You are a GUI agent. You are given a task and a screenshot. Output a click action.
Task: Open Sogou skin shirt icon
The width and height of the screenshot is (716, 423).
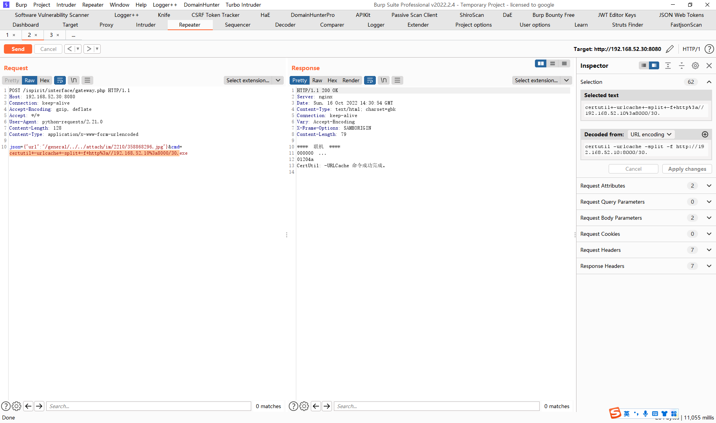pos(664,414)
